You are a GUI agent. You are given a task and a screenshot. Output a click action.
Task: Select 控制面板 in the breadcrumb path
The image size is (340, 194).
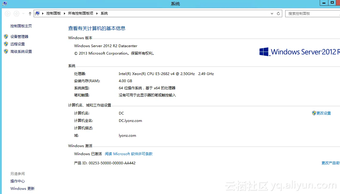pos(54,13)
